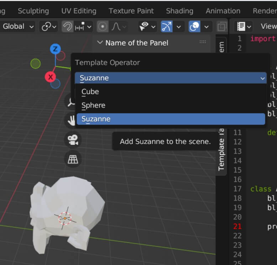
Task: Open the Global transform orientation dropdown
Action: pyautogui.click(x=18, y=26)
